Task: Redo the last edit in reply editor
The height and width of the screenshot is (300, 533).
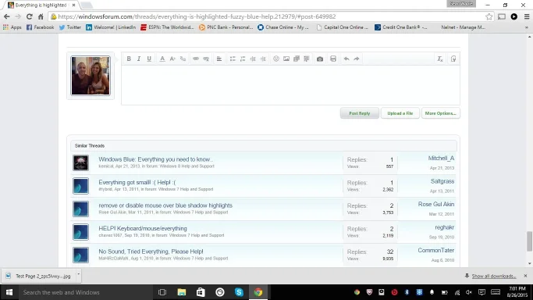Action: coord(357,59)
